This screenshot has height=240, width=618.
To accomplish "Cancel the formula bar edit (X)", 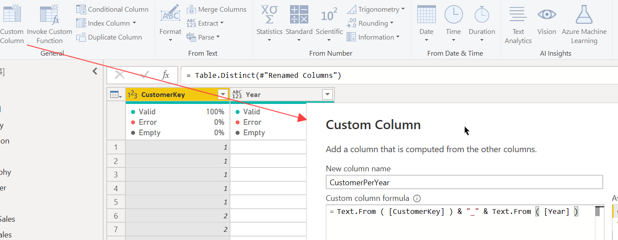I will point(119,75).
